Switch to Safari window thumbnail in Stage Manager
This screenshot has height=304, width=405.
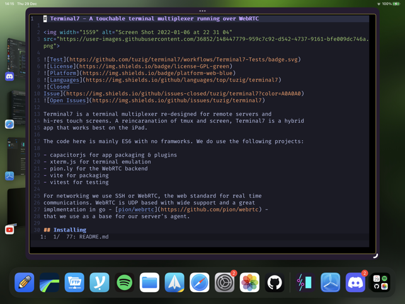coord(17,107)
